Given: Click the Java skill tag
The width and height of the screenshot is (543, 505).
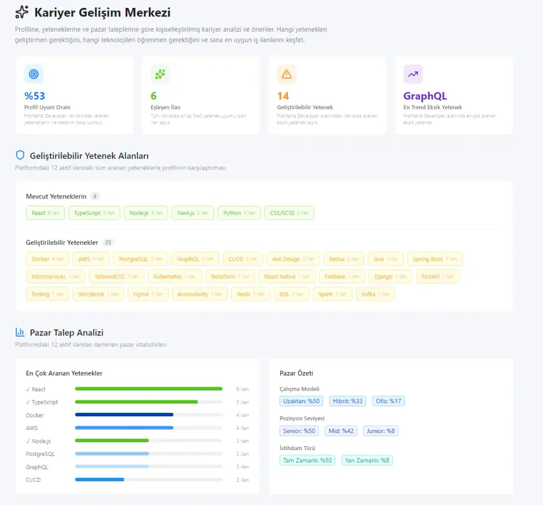Looking at the screenshot, I should click(x=386, y=259).
